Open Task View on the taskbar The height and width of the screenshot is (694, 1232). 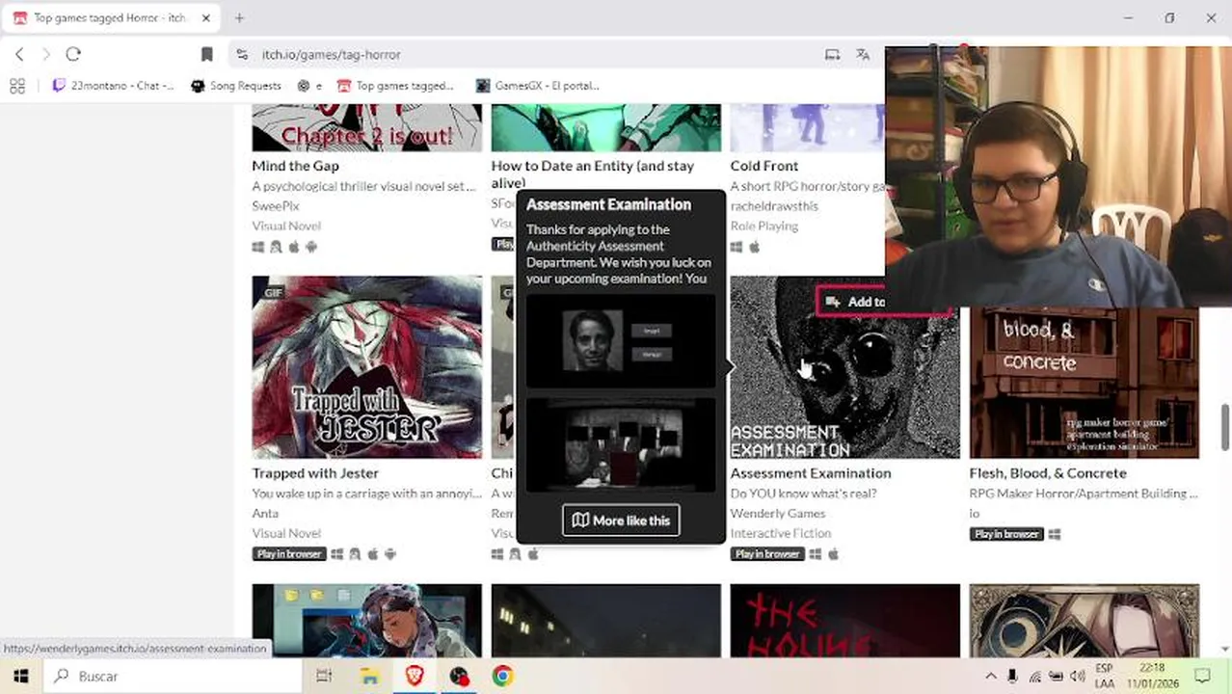(x=324, y=676)
